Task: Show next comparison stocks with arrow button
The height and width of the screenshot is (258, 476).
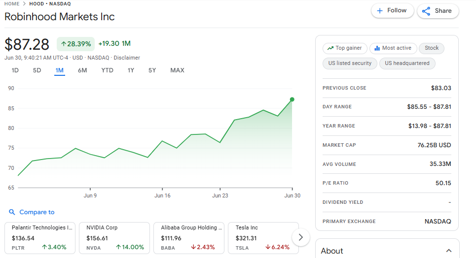Action: (x=300, y=237)
